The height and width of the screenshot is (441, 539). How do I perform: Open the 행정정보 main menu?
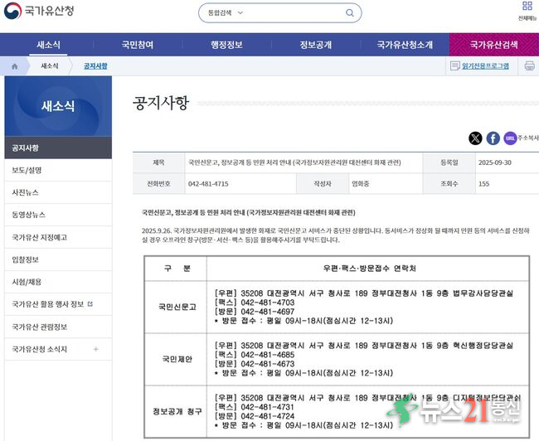click(226, 45)
